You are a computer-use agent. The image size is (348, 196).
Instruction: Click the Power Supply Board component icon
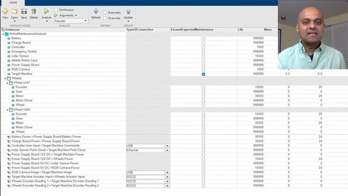(9, 65)
